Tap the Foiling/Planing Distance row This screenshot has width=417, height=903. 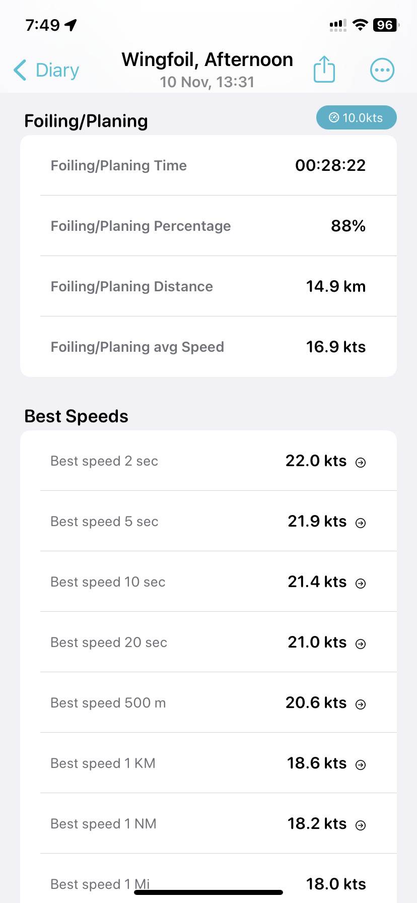pos(208,286)
